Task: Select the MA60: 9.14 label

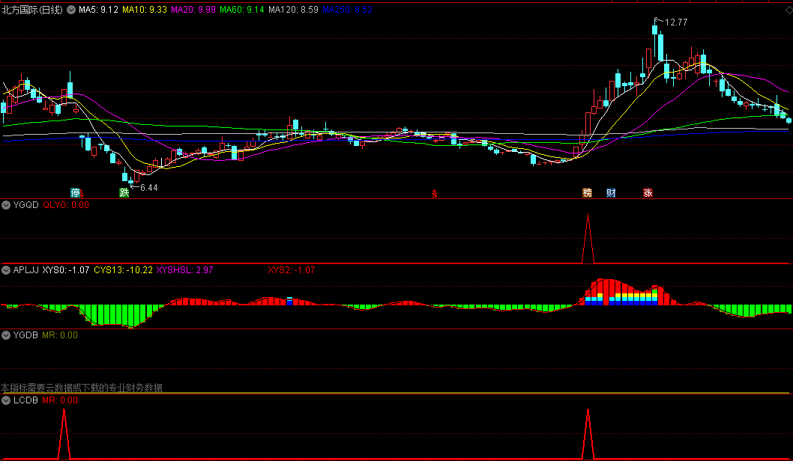Action: point(242,10)
